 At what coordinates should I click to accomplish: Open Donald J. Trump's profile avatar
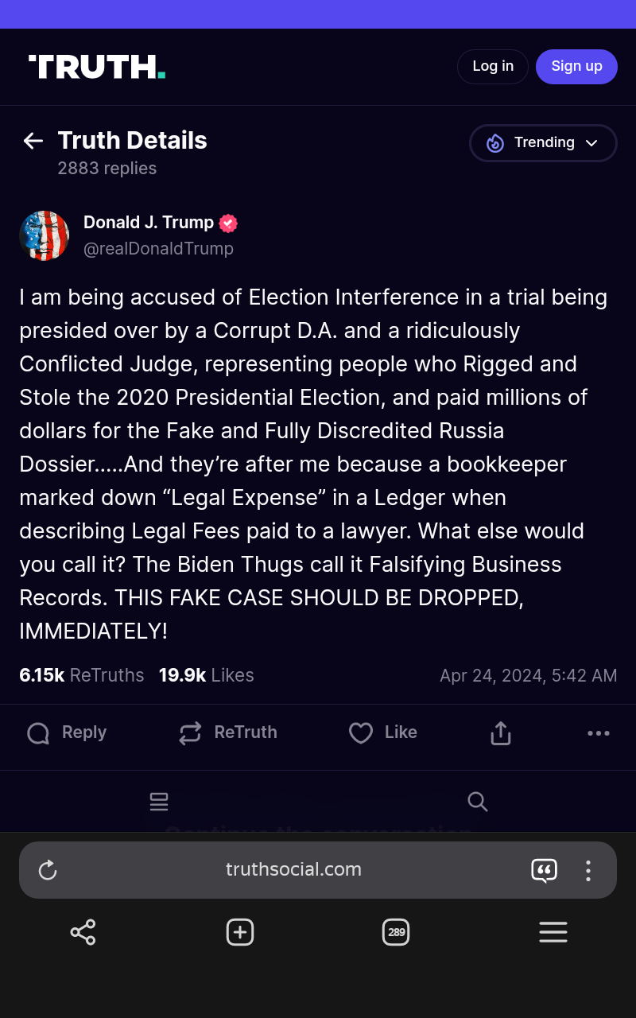pyautogui.click(x=45, y=235)
